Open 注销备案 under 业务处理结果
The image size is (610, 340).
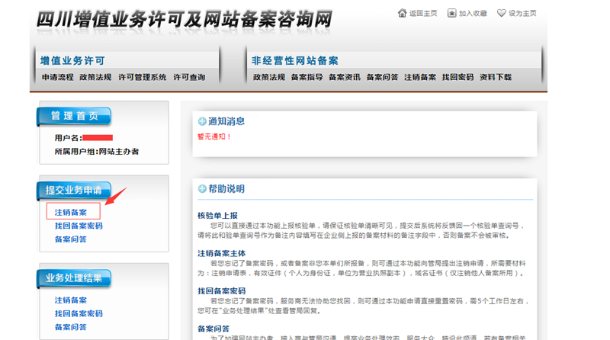coord(71,300)
